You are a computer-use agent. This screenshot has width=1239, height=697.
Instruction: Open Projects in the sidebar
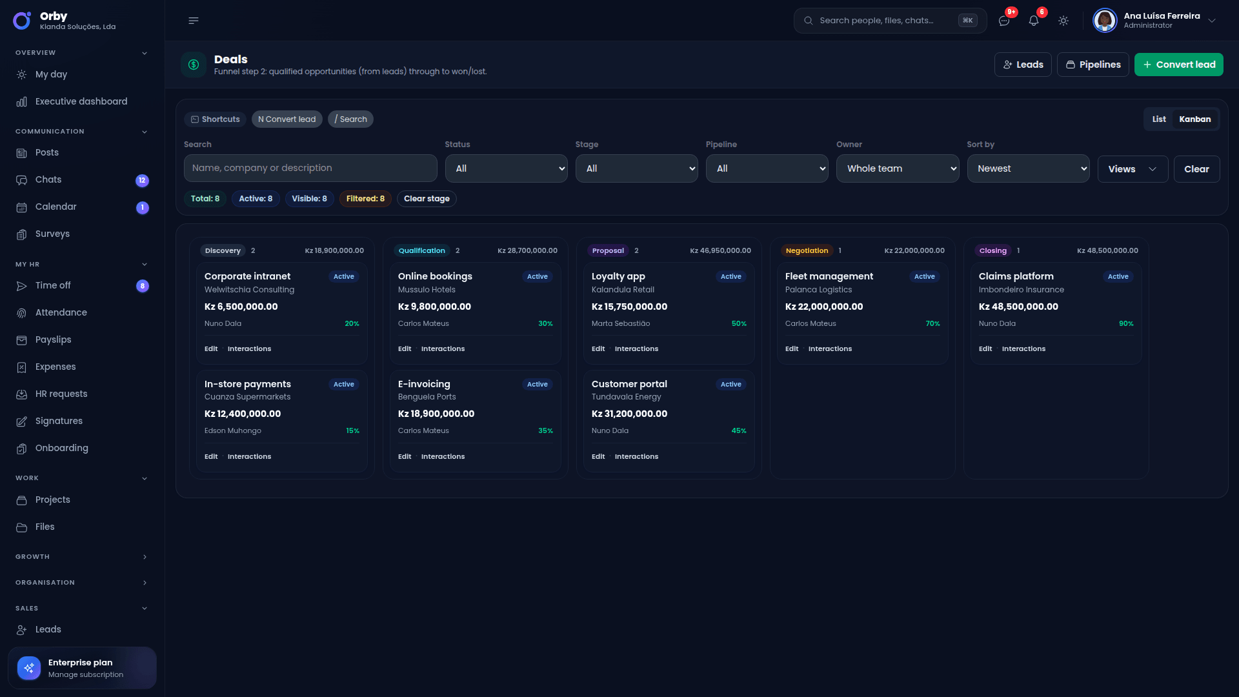82,500
